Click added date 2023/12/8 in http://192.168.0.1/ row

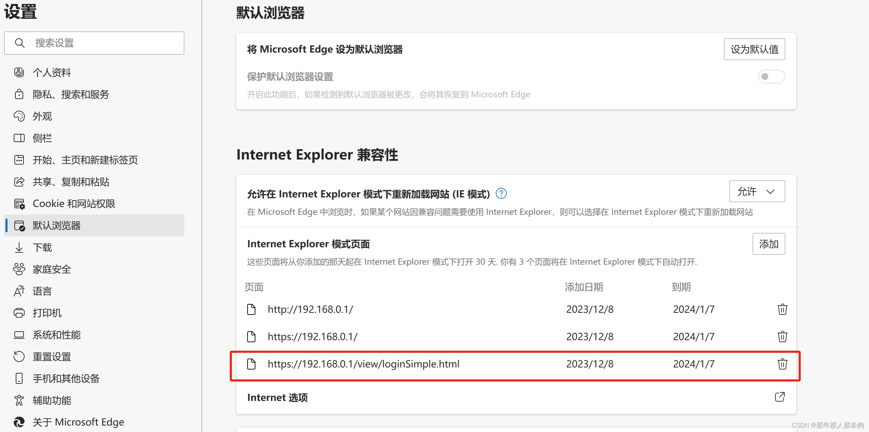point(590,309)
